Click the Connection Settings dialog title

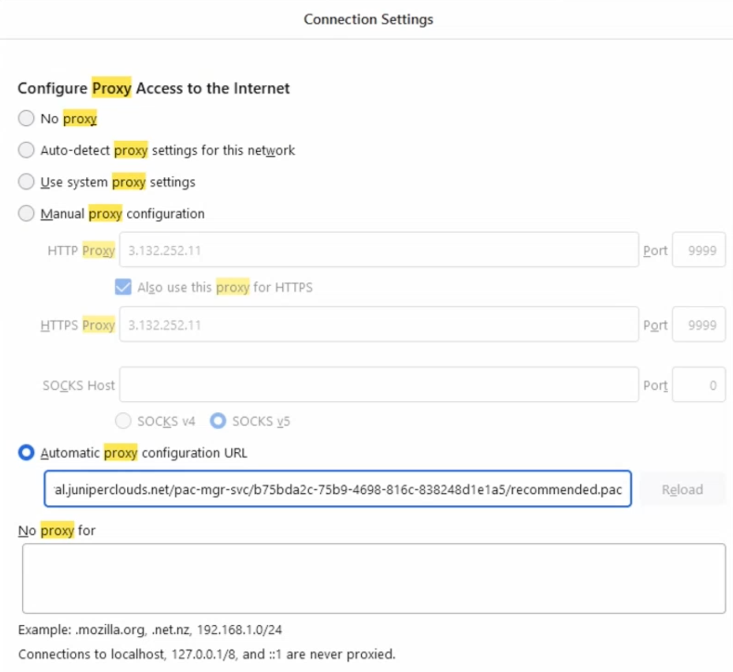click(368, 20)
